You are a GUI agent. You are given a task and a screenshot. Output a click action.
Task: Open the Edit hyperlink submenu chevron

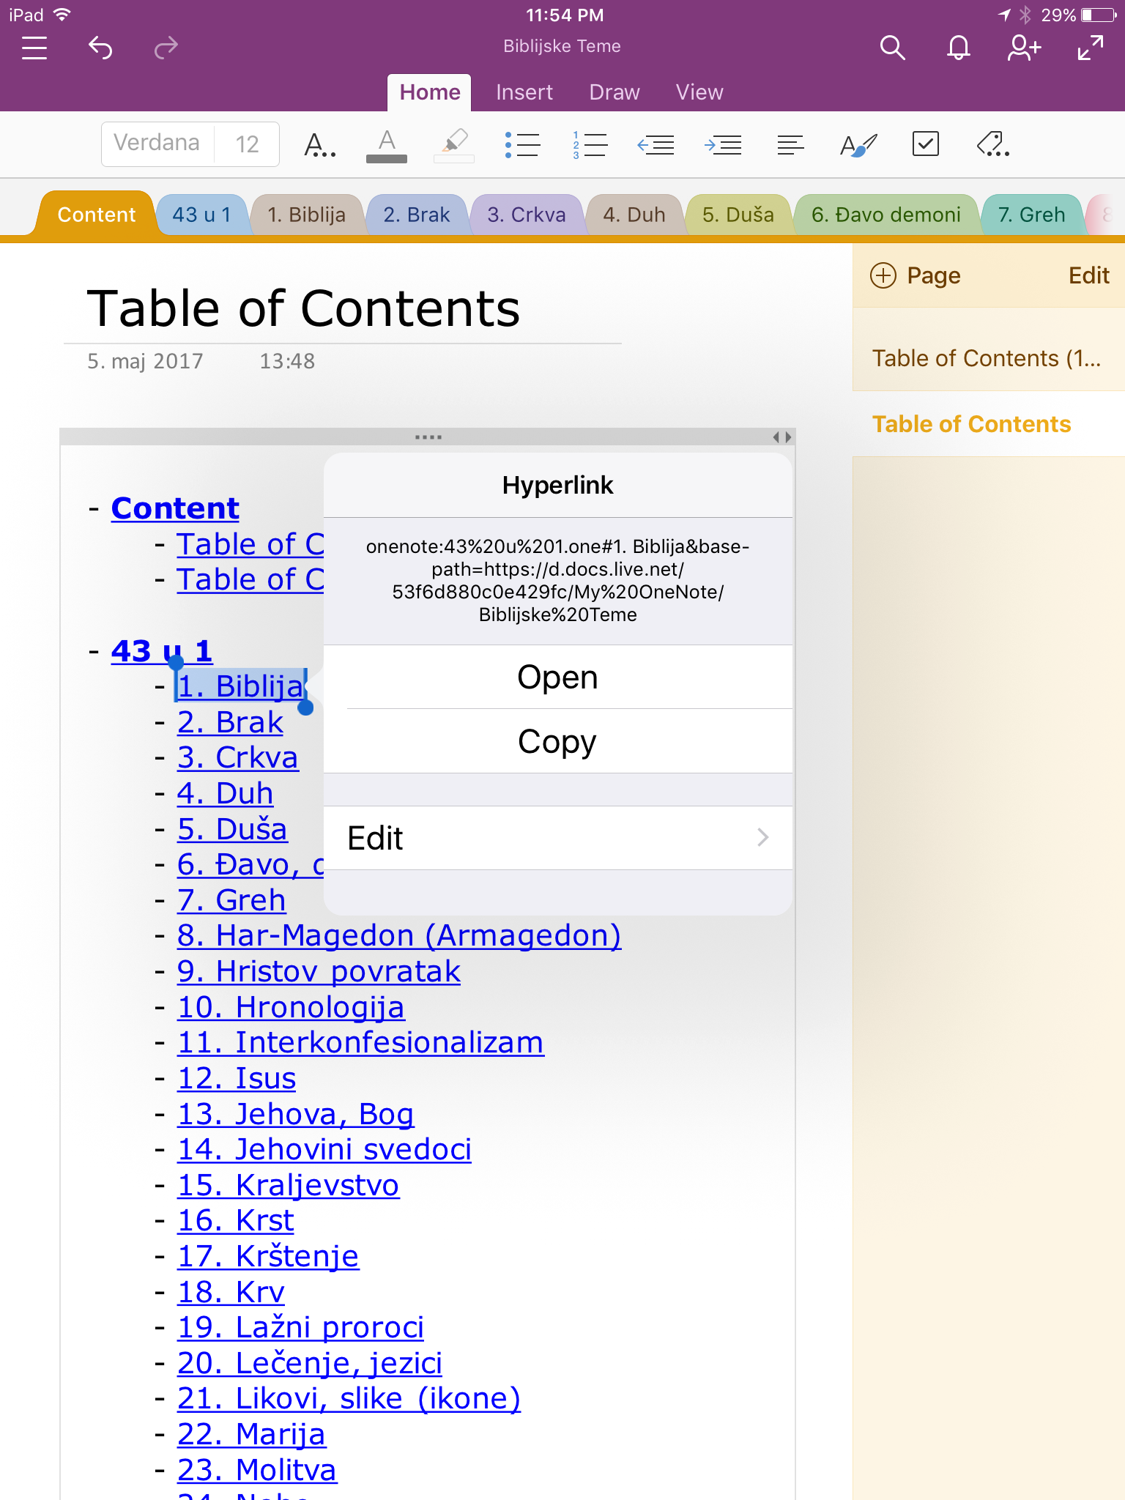[762, 837]
